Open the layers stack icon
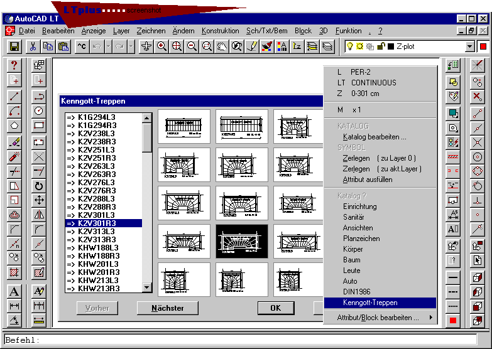The height and width of the screenshot is (349, 492). (x=327, y=46)
